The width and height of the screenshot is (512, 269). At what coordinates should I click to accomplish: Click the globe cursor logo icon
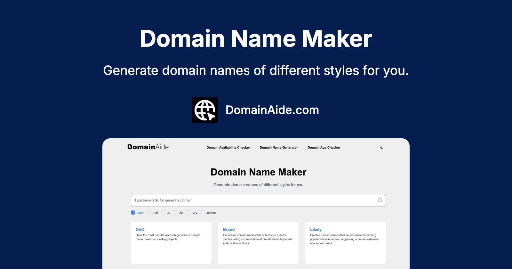coord(205,110)
